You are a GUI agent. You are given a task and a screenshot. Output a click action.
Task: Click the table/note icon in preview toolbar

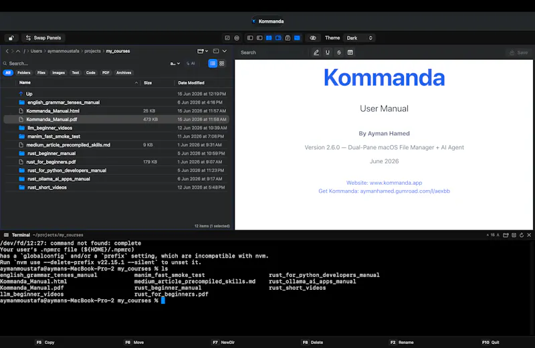point(350,53)
